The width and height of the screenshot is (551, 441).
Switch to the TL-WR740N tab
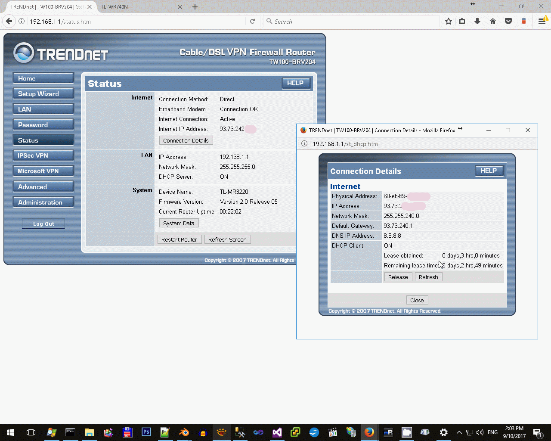coord(140,7)
